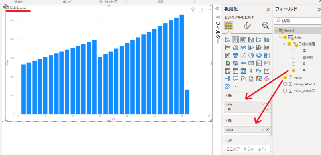321x155 pixels.
Task: Uncheck the 日 field checkbox
Action: [293, 71]
